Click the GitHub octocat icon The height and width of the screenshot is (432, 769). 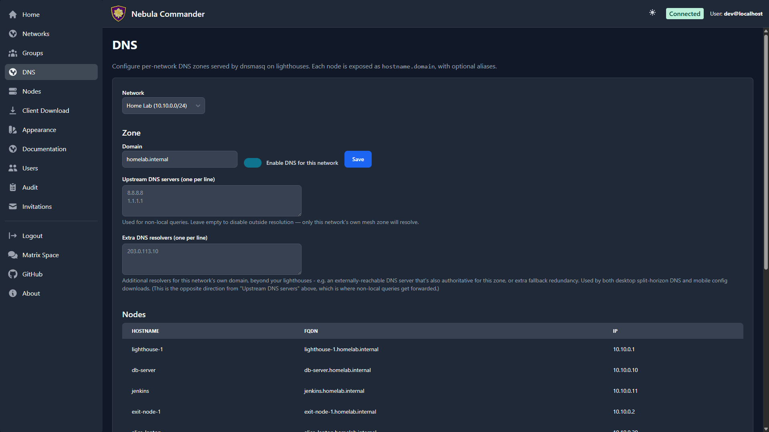pyautogui.click(x=13, y=274)
